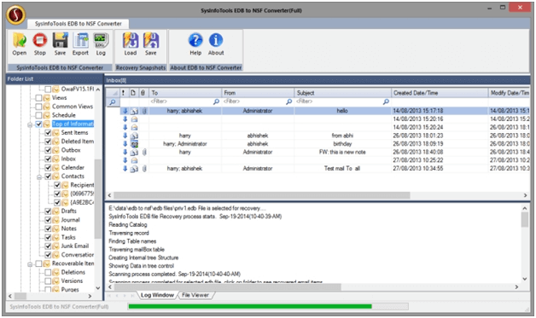Click folder icon next to Calendar
536x318 pixels.
coord(56,167)
